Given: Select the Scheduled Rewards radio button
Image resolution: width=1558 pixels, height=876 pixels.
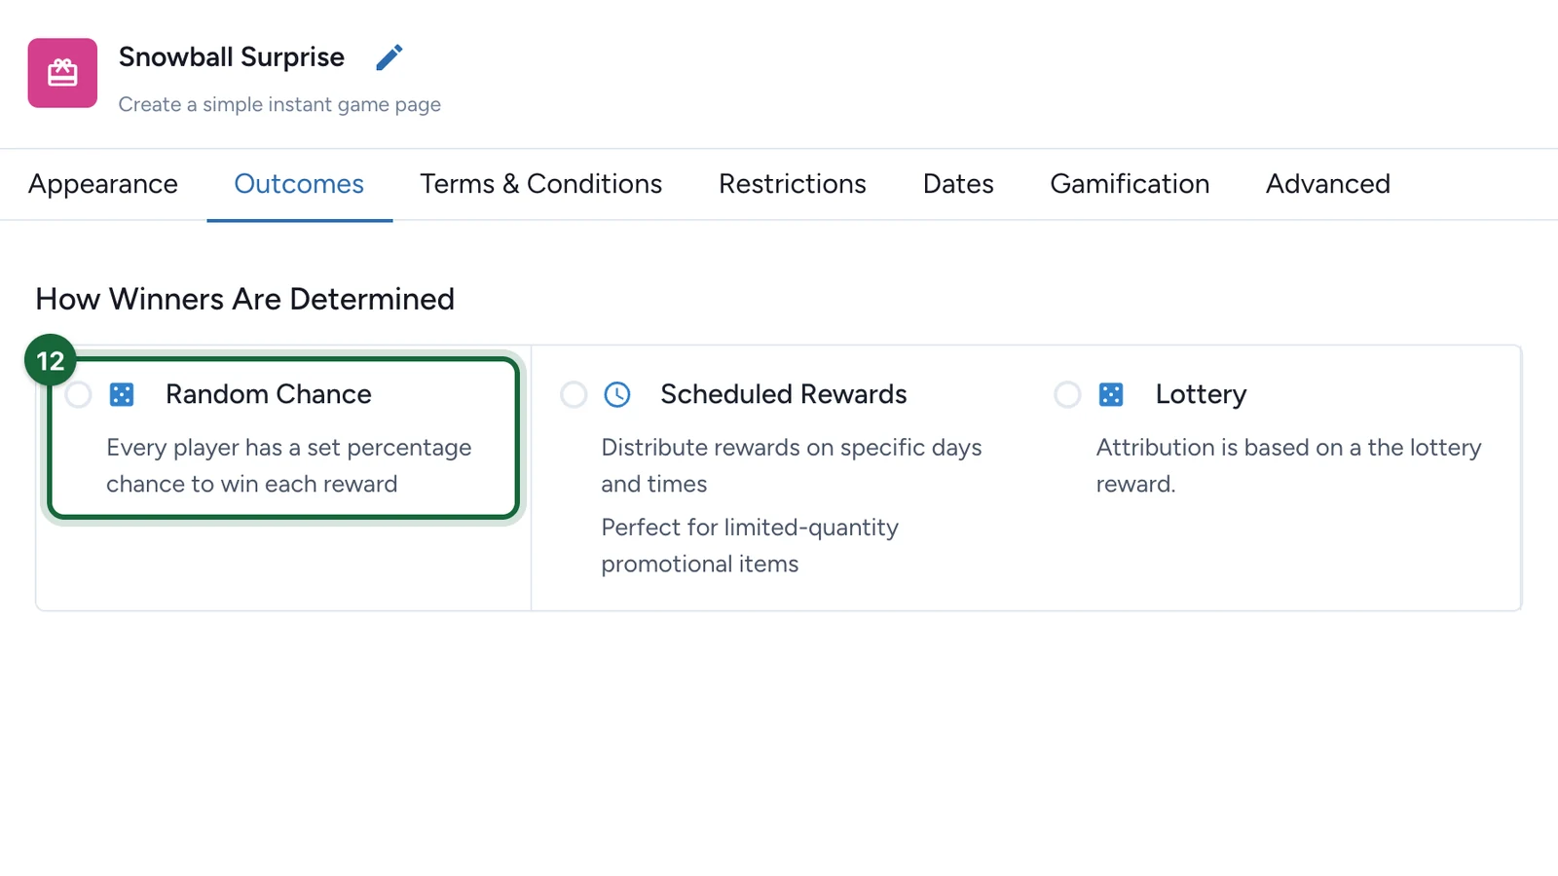Looking at the screenshot, I should pos(574,394).
